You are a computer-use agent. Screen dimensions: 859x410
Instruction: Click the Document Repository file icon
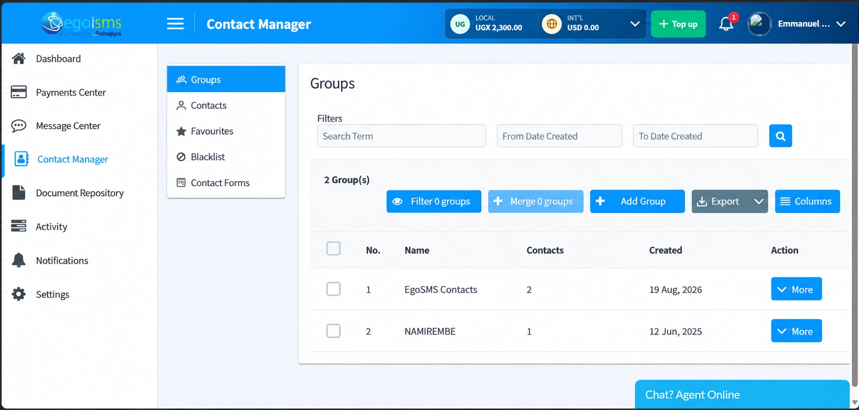coord(18,193)
